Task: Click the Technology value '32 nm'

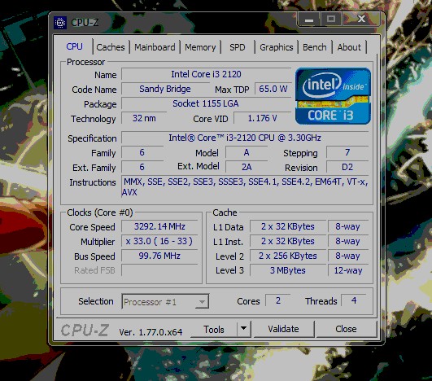Action: [144, 119]
